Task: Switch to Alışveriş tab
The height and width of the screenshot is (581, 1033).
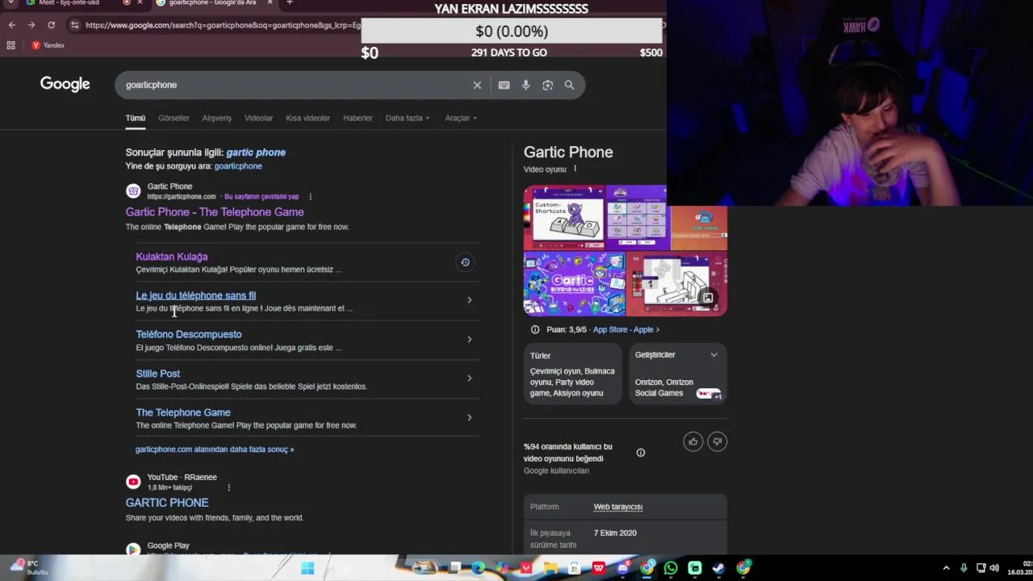Action: 216,118
